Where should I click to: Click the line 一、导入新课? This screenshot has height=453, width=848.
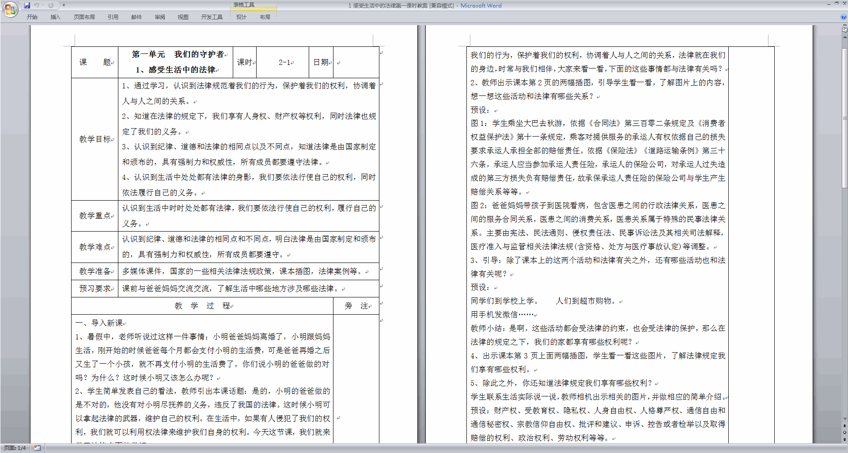(x=99, y=323)
